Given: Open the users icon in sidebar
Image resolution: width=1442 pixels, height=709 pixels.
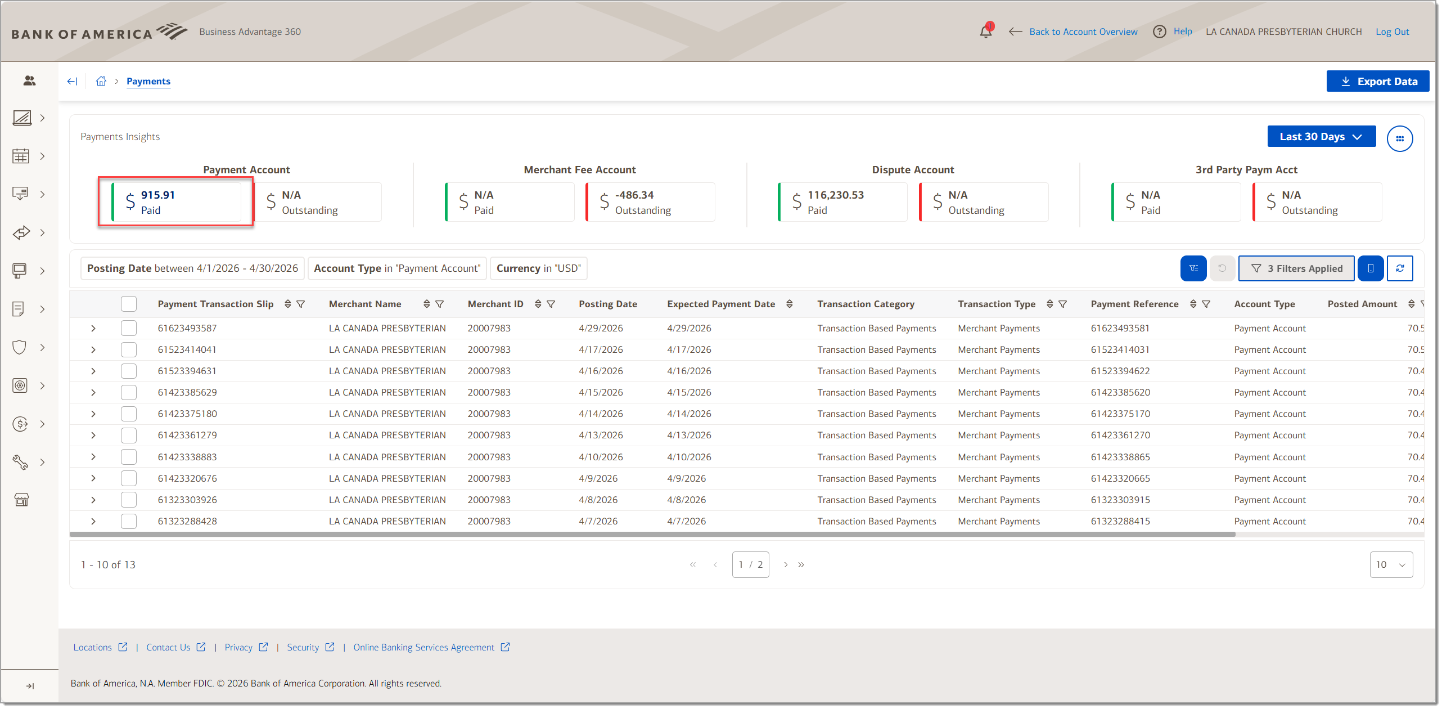Looking at the screenshot, I should click(29, 81).
